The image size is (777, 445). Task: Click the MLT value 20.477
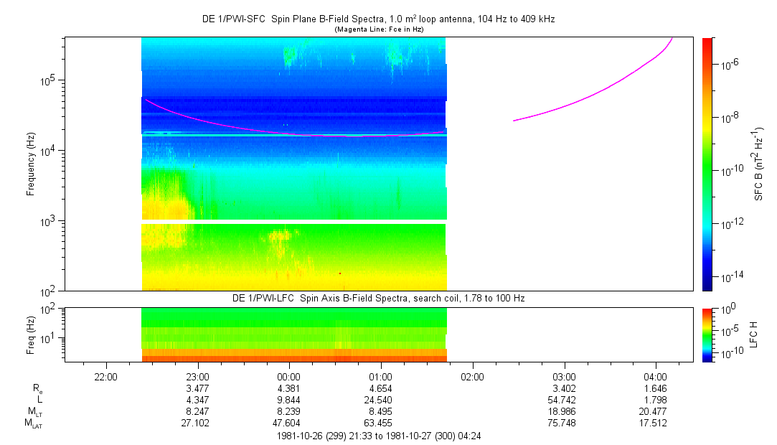tap(656, 412)
